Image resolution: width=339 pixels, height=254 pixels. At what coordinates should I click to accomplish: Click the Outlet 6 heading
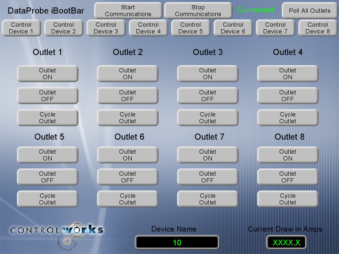129,137
